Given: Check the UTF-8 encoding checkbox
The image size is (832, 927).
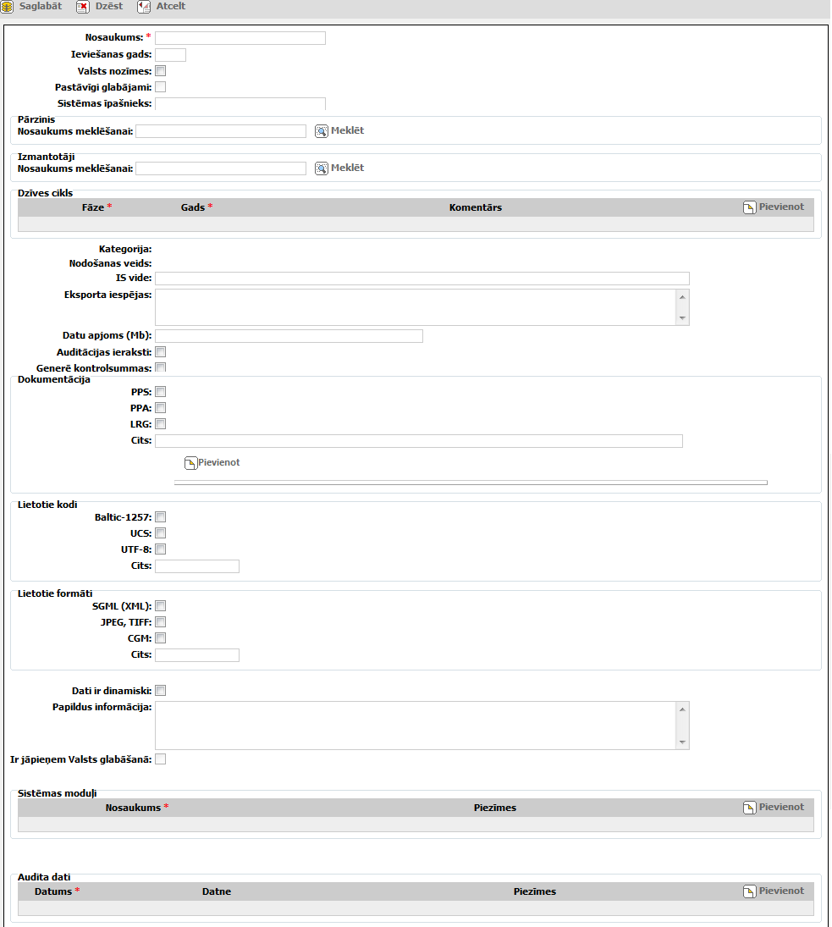Looking at the screenshot, I should pos(161,549).
